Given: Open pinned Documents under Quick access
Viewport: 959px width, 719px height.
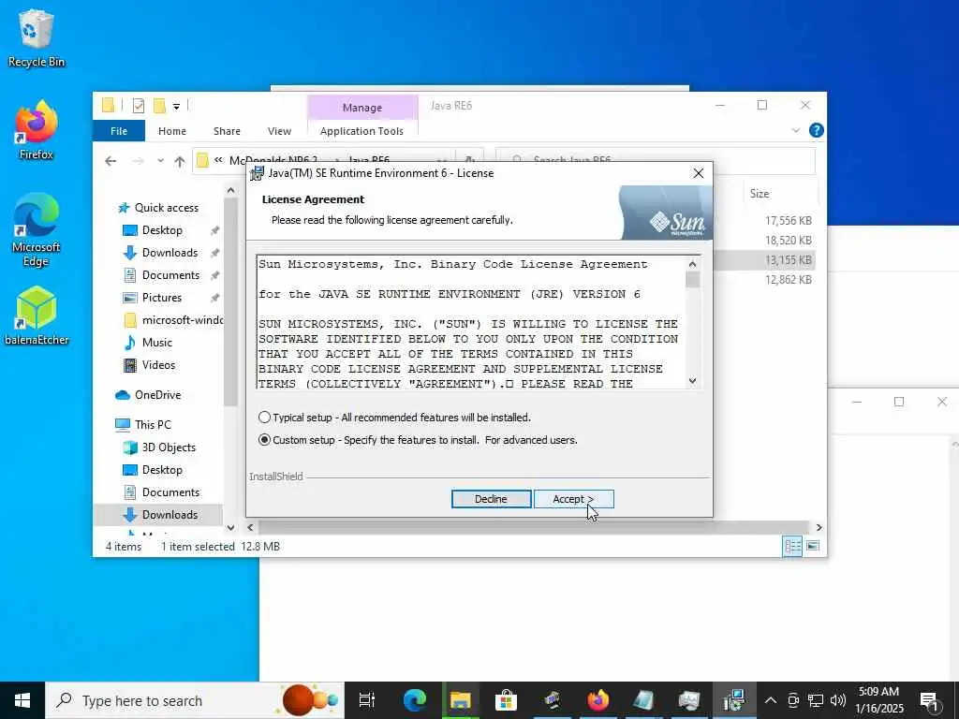Looking at the screenshot, I should pyautogui.click(x=170, y=275).
